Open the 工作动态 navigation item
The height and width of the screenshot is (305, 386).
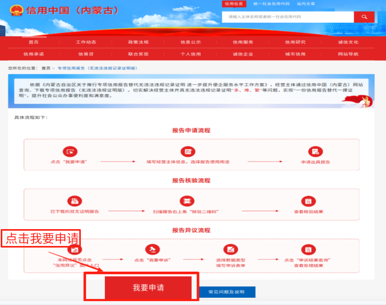coord(86,42)
